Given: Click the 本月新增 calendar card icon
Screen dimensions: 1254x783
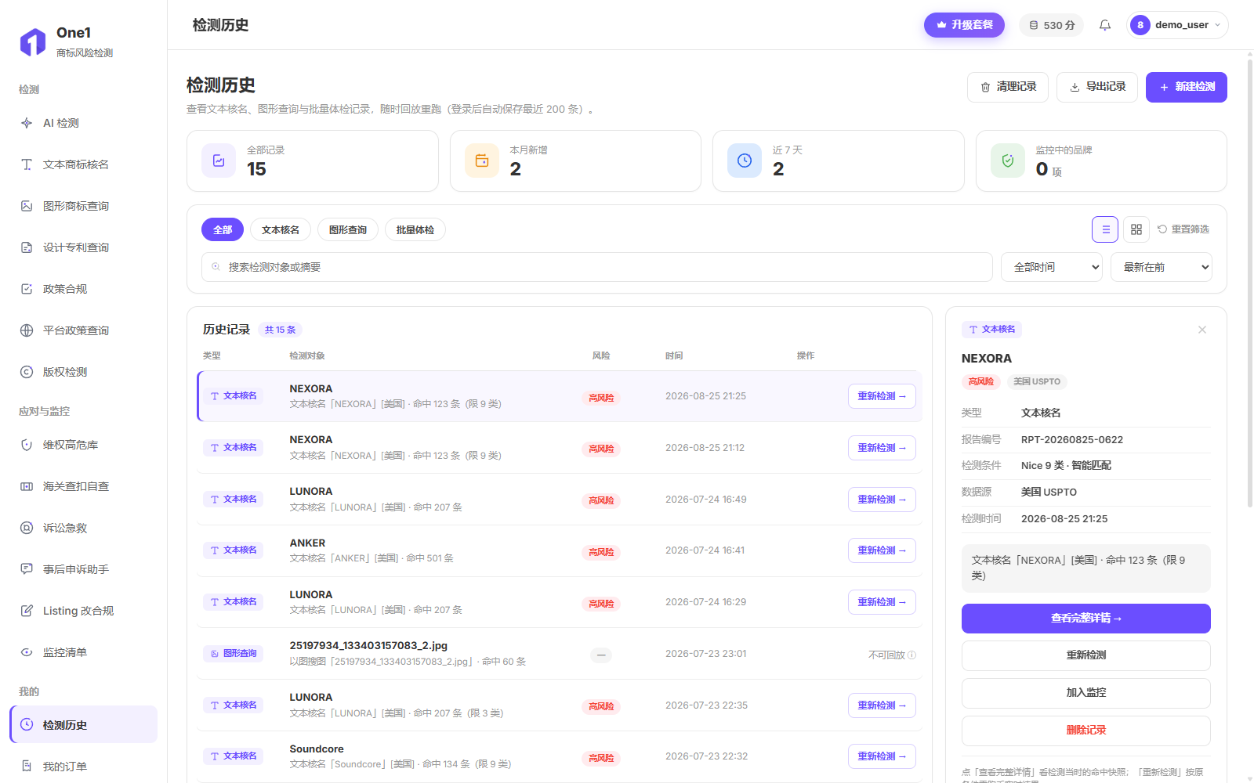Looking at the screenshot, I should click(482, 161).
